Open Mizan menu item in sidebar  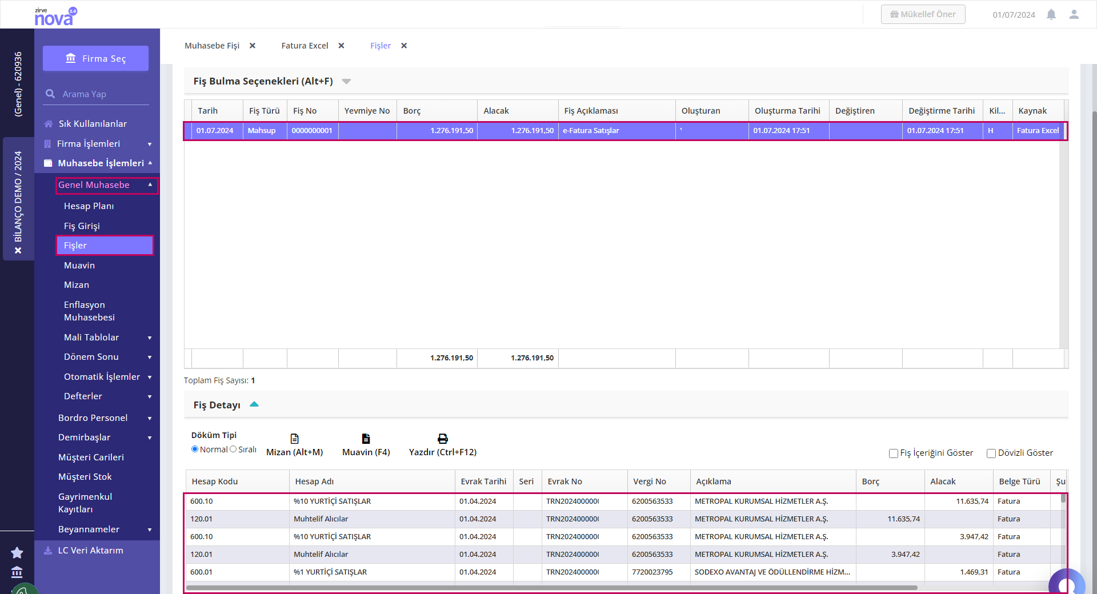(77, 285)
